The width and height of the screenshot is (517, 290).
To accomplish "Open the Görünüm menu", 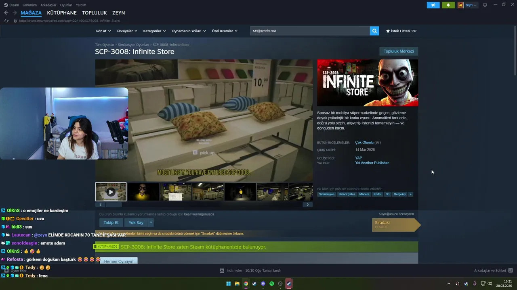I will [x=29, y=5].
